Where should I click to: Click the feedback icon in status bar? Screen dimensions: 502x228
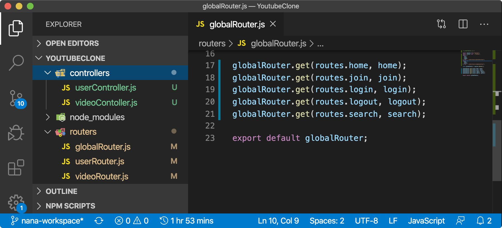[x=460, y=221]
